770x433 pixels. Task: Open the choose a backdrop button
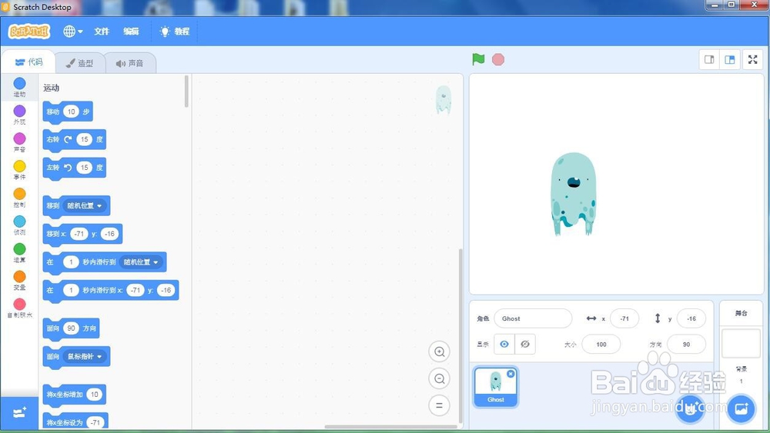[741, 408]
